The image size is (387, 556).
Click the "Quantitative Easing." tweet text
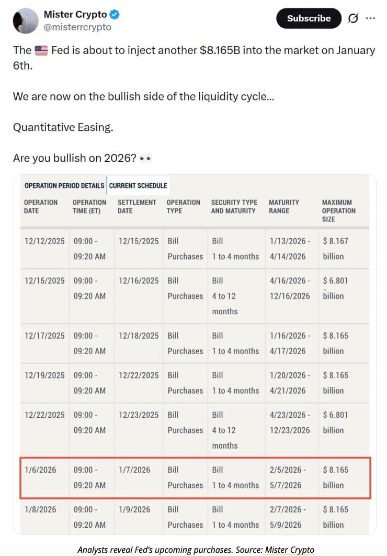(63, 127)
